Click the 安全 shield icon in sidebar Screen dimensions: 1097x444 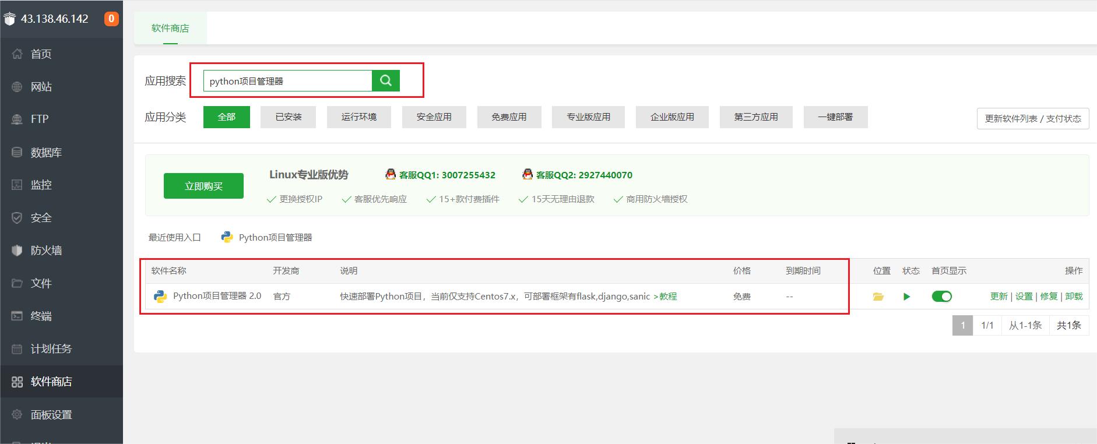(17, 217)
